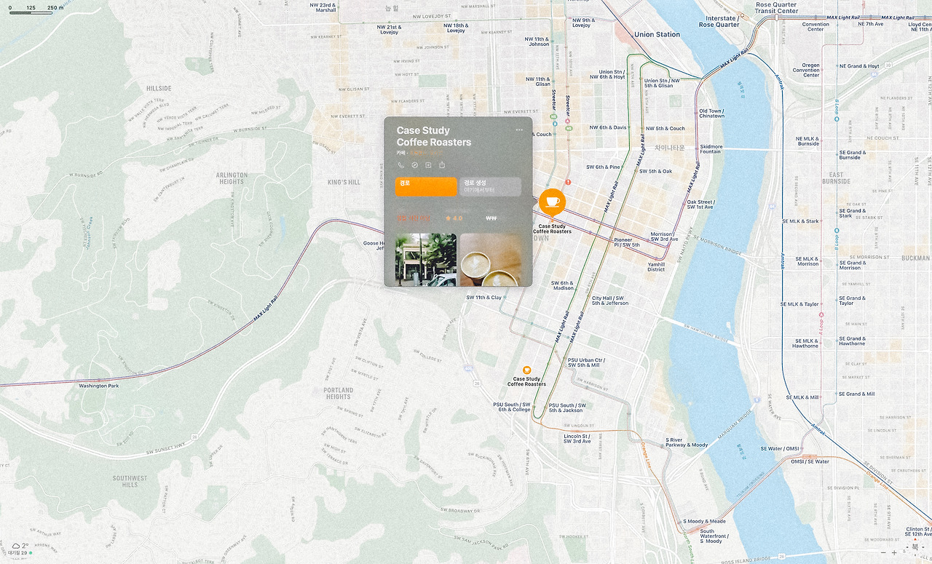The image size is (932, 564).
Task: Click the Pioneer Pl / SW 5th station
Action: [x=627, y=242]
